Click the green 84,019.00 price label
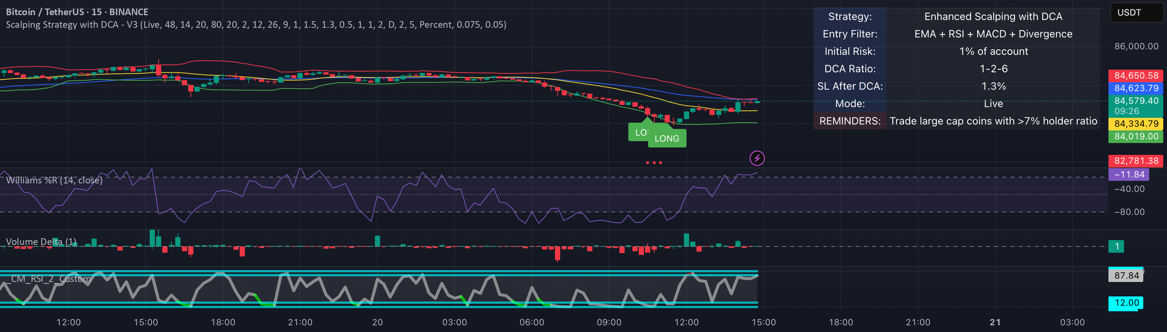Viewport: 1167px width, 332px height. tap(1136, 136)
